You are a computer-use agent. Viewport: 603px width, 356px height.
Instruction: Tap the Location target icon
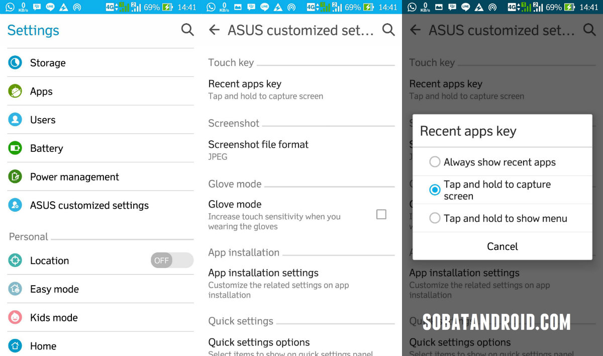pyautogui.click(x=15, y=260)
